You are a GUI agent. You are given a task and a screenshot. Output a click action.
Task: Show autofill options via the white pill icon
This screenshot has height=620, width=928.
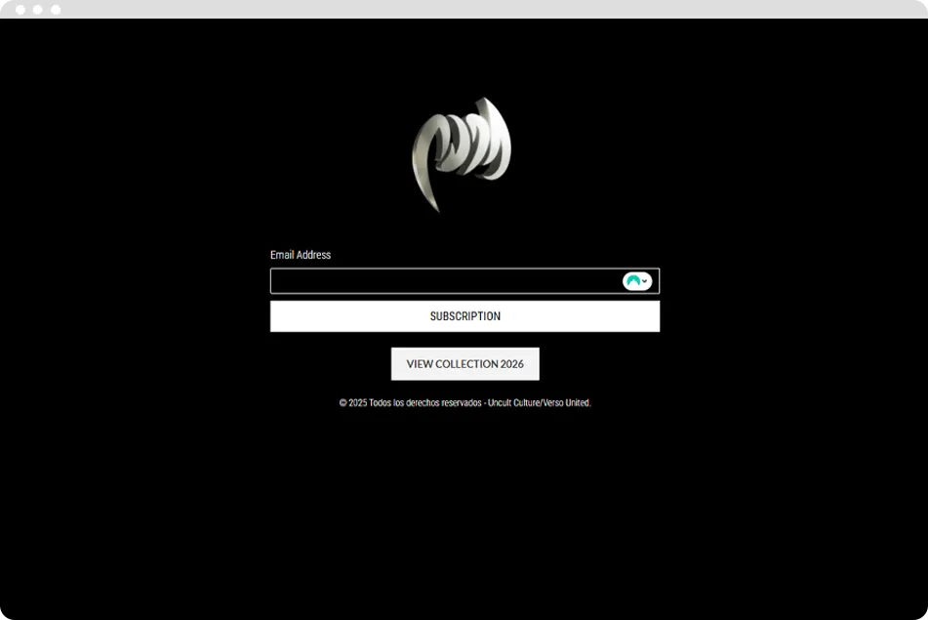(x=637, y=281)
